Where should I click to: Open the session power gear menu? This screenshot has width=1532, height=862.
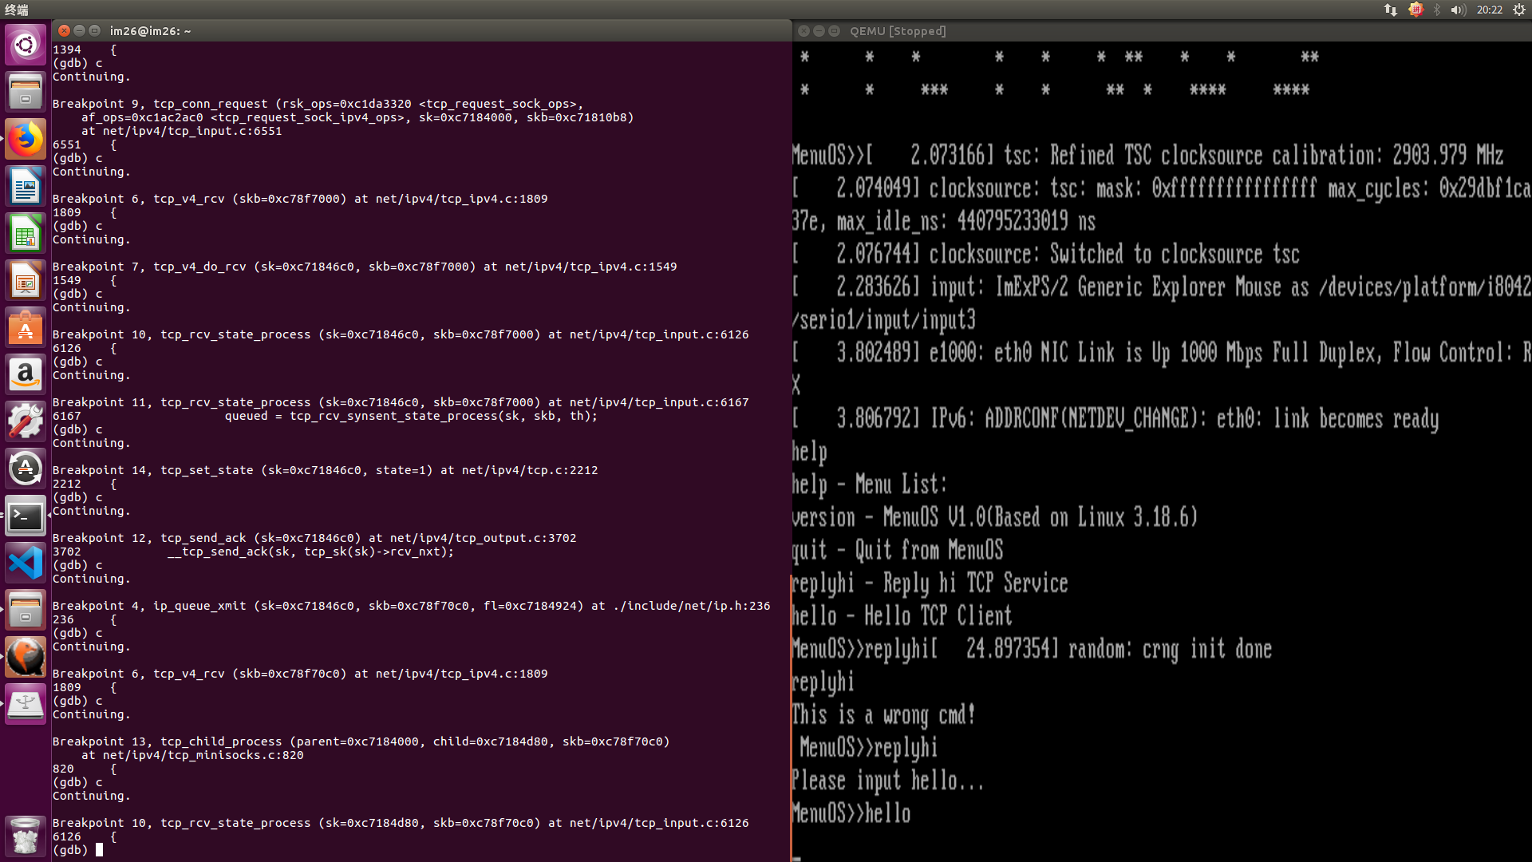pos(1519,10)
